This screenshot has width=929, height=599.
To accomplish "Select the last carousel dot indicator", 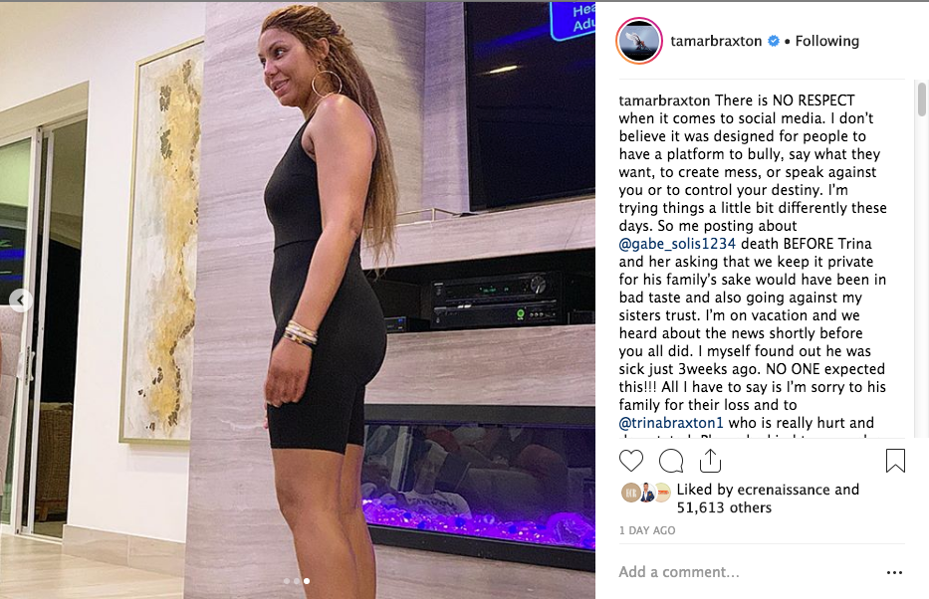I will click(307, 581).
